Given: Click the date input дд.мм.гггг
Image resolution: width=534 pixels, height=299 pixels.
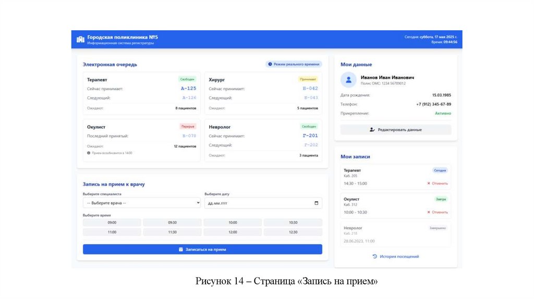Looking at the screenshot, I should (x=263, y=203).
